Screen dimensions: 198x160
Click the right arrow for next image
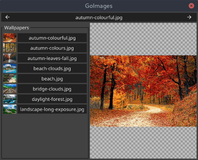click(189, 17)
